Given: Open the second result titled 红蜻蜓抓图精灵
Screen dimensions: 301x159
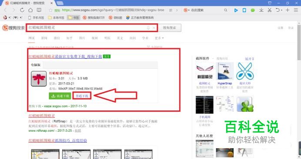Looking at the screenshot, I should click(42, 116).
